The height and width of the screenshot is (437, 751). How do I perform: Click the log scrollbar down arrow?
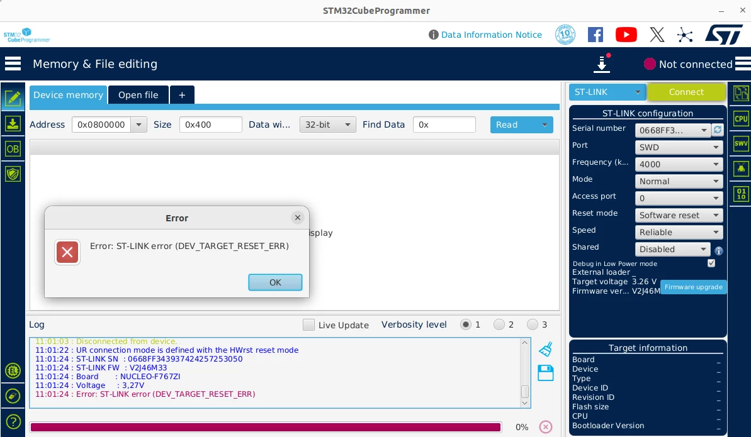[525, 402]
